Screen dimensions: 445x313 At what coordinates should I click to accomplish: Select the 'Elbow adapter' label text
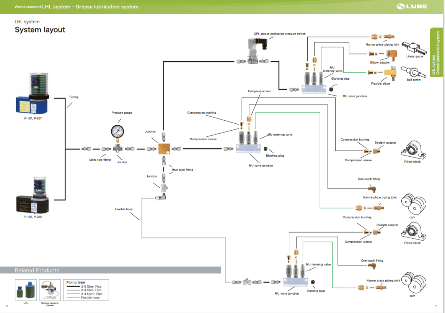pyautogui.click(x=380, y=62)
